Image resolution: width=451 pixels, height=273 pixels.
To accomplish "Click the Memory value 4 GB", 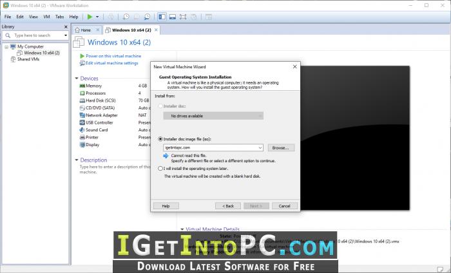I will click(142, 86).
